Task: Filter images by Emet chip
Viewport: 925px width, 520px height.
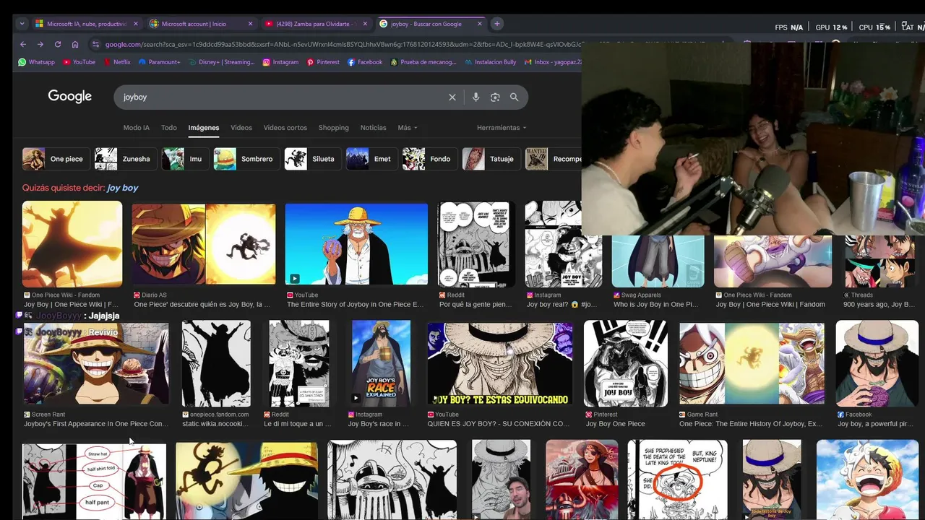Action: coord(371,159)
